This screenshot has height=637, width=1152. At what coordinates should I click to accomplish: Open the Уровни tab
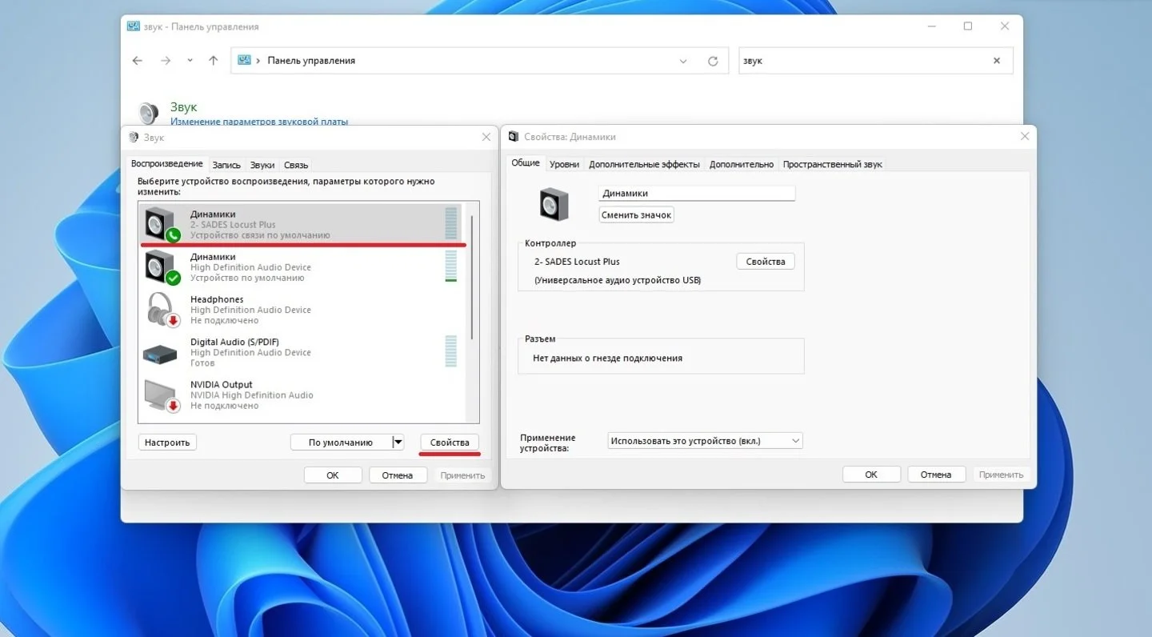click(565, 164)
